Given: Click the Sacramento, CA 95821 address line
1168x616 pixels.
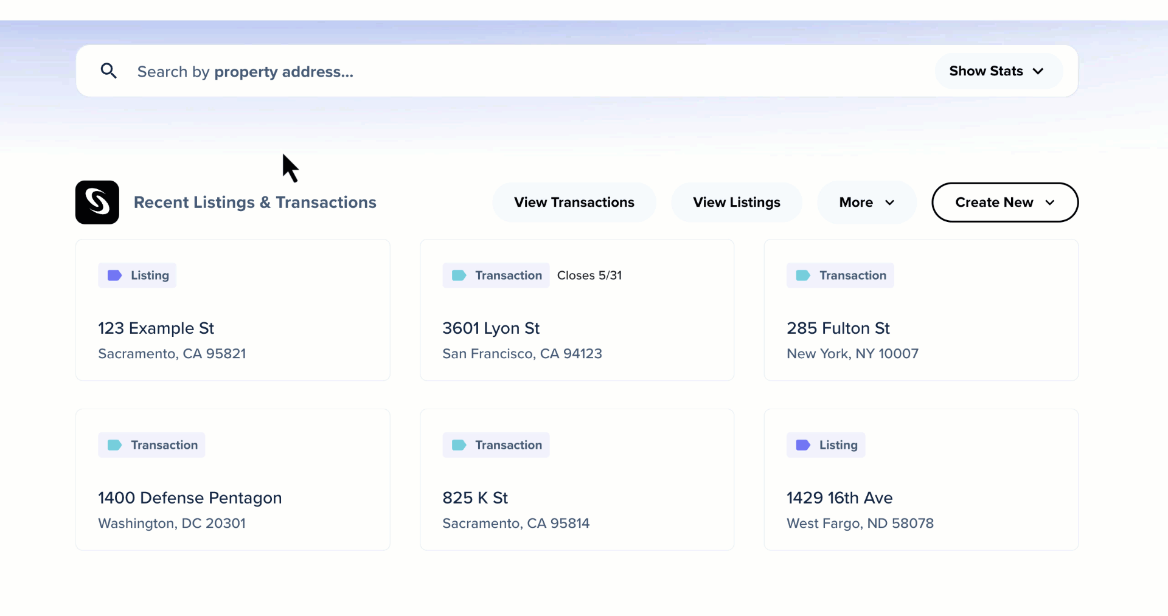Looking at the screenshot, I should (172, 354).
